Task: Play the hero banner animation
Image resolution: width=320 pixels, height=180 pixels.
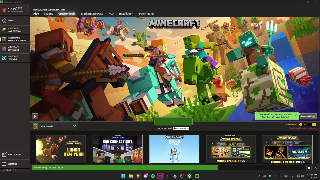Action: point(35,116)
